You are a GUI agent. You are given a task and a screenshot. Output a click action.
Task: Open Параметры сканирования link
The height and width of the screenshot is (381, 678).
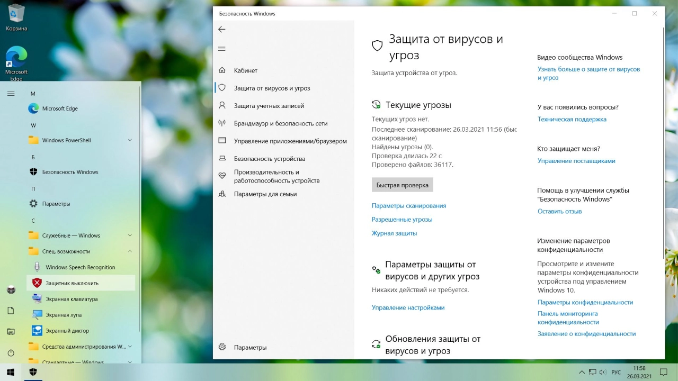(409, 206)
